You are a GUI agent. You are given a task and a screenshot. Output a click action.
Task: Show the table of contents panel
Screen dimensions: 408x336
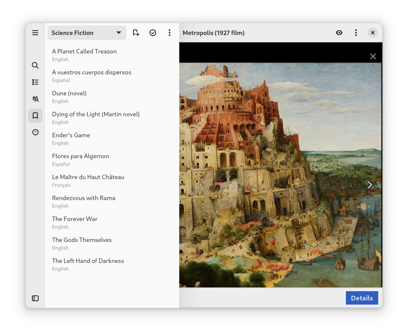(35, 82)
